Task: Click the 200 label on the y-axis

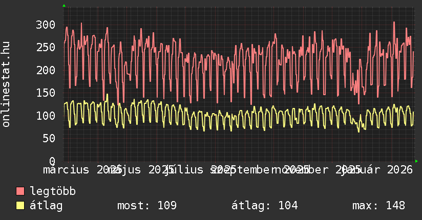Action: click(46, 70)
